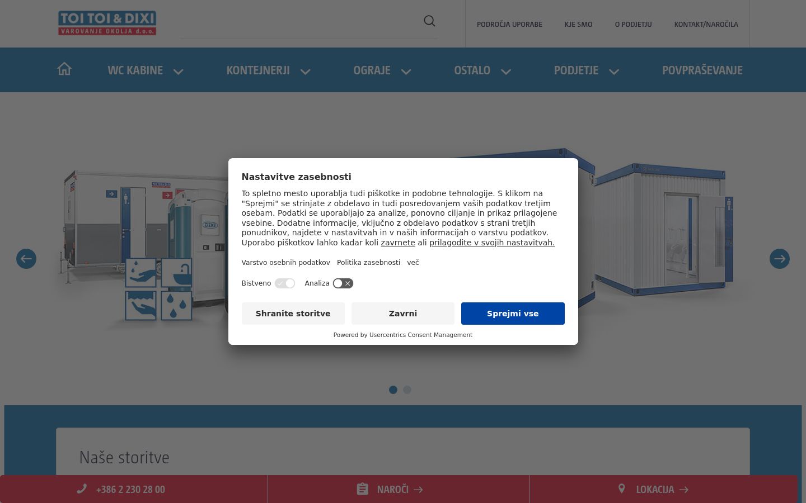Open the Politika zasebnosti link
This screenshot has height=503, width=806.
tap(369, 263)
